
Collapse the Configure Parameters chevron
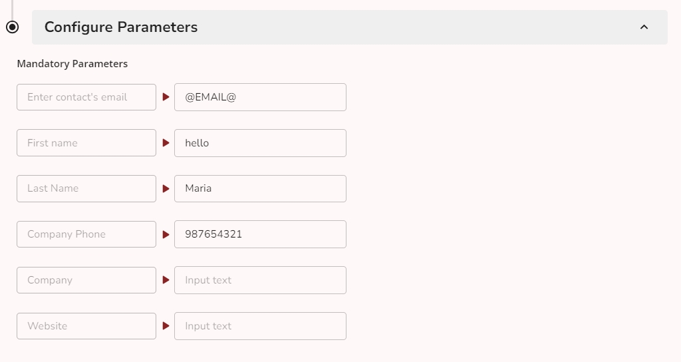click(x=643, y=27)
